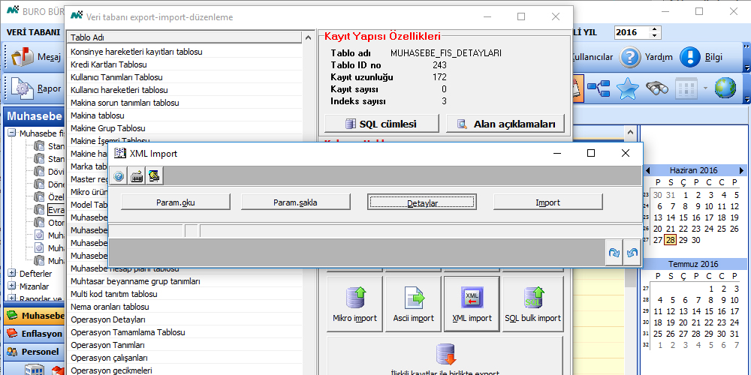Expand the Defterler tree node
This screenshot has width=751, height=375.
[x=11, y=274]
